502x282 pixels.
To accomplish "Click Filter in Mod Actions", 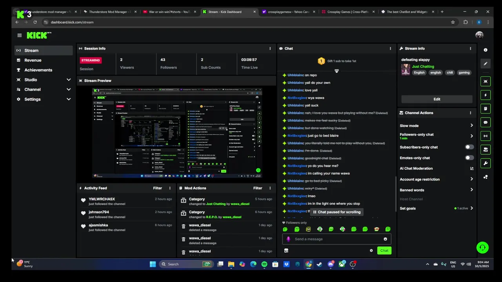I will click(x=258, y=188).
